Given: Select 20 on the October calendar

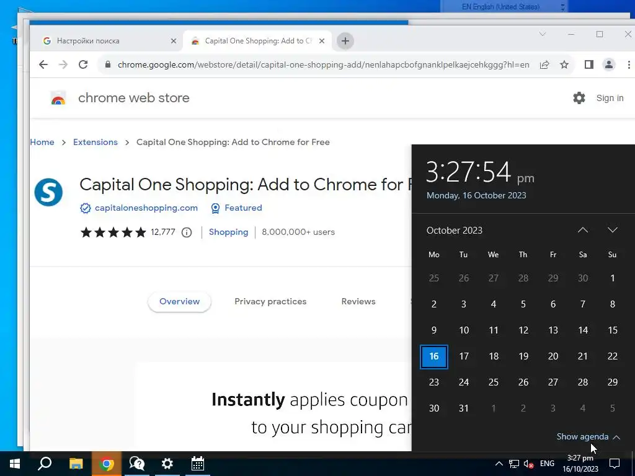Looking at the screenshot, I should [x=553, y=356].
